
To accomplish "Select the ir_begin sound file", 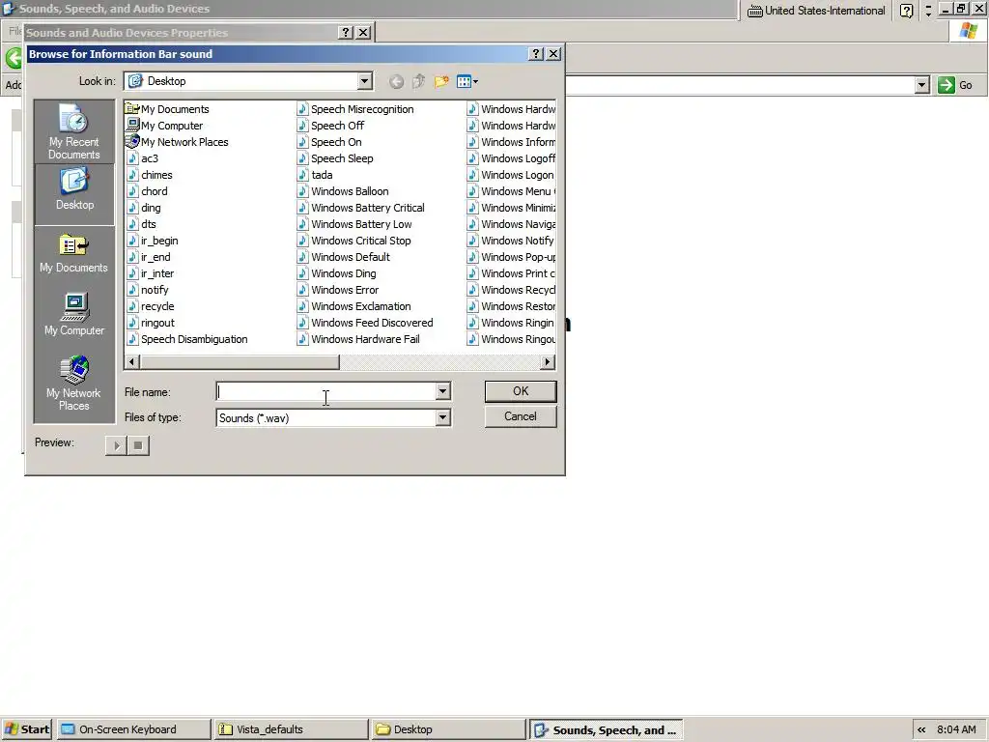I will (x=152, y=241).
